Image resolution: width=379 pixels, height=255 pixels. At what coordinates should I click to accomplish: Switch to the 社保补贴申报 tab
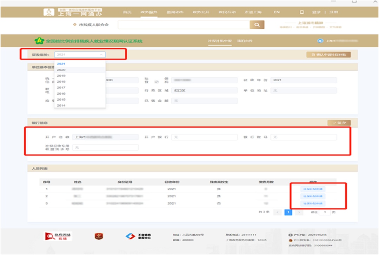tap(220, 41)
